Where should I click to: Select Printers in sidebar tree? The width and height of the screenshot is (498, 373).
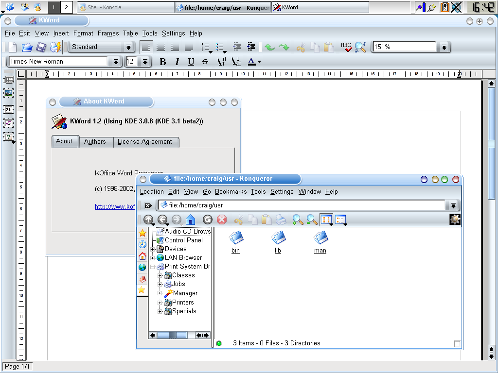tap(183, 303)
